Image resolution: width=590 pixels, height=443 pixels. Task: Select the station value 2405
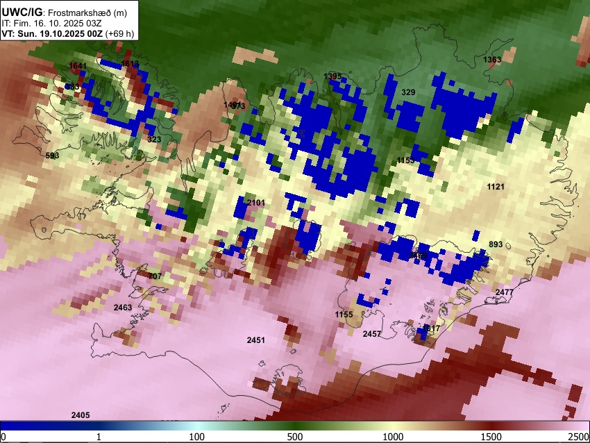click(81, 415)
